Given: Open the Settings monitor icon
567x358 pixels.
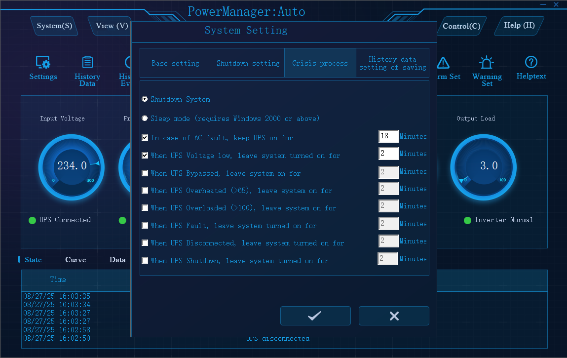Looking at the screenshot, I should point(43,63).
